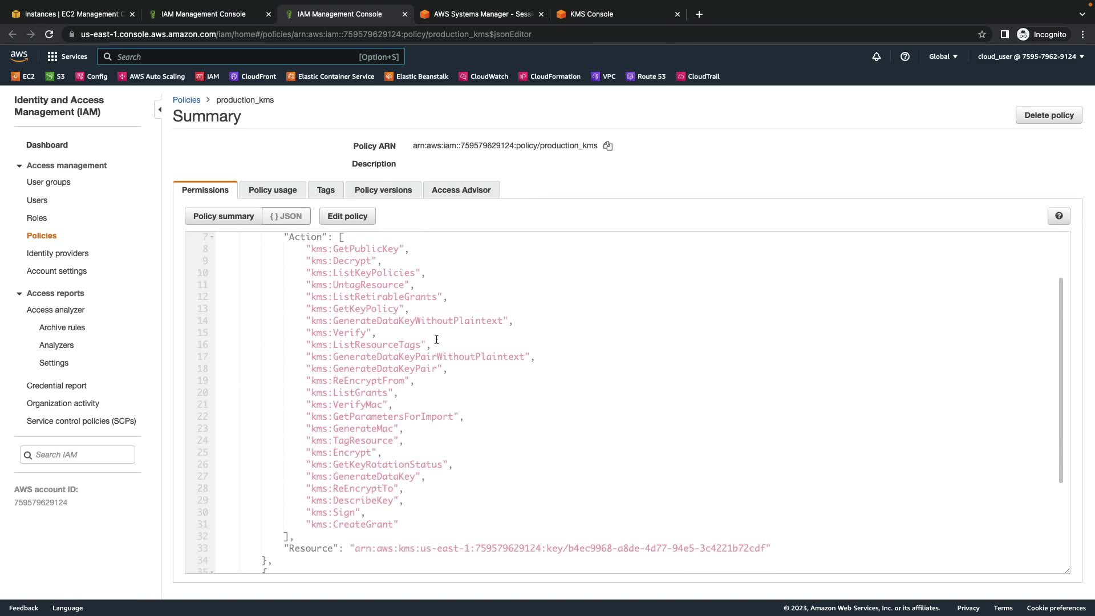Collapse the Access management section

[19, 166]
